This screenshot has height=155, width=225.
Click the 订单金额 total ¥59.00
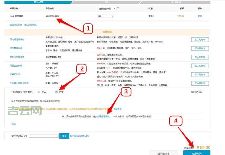[204, 148]
